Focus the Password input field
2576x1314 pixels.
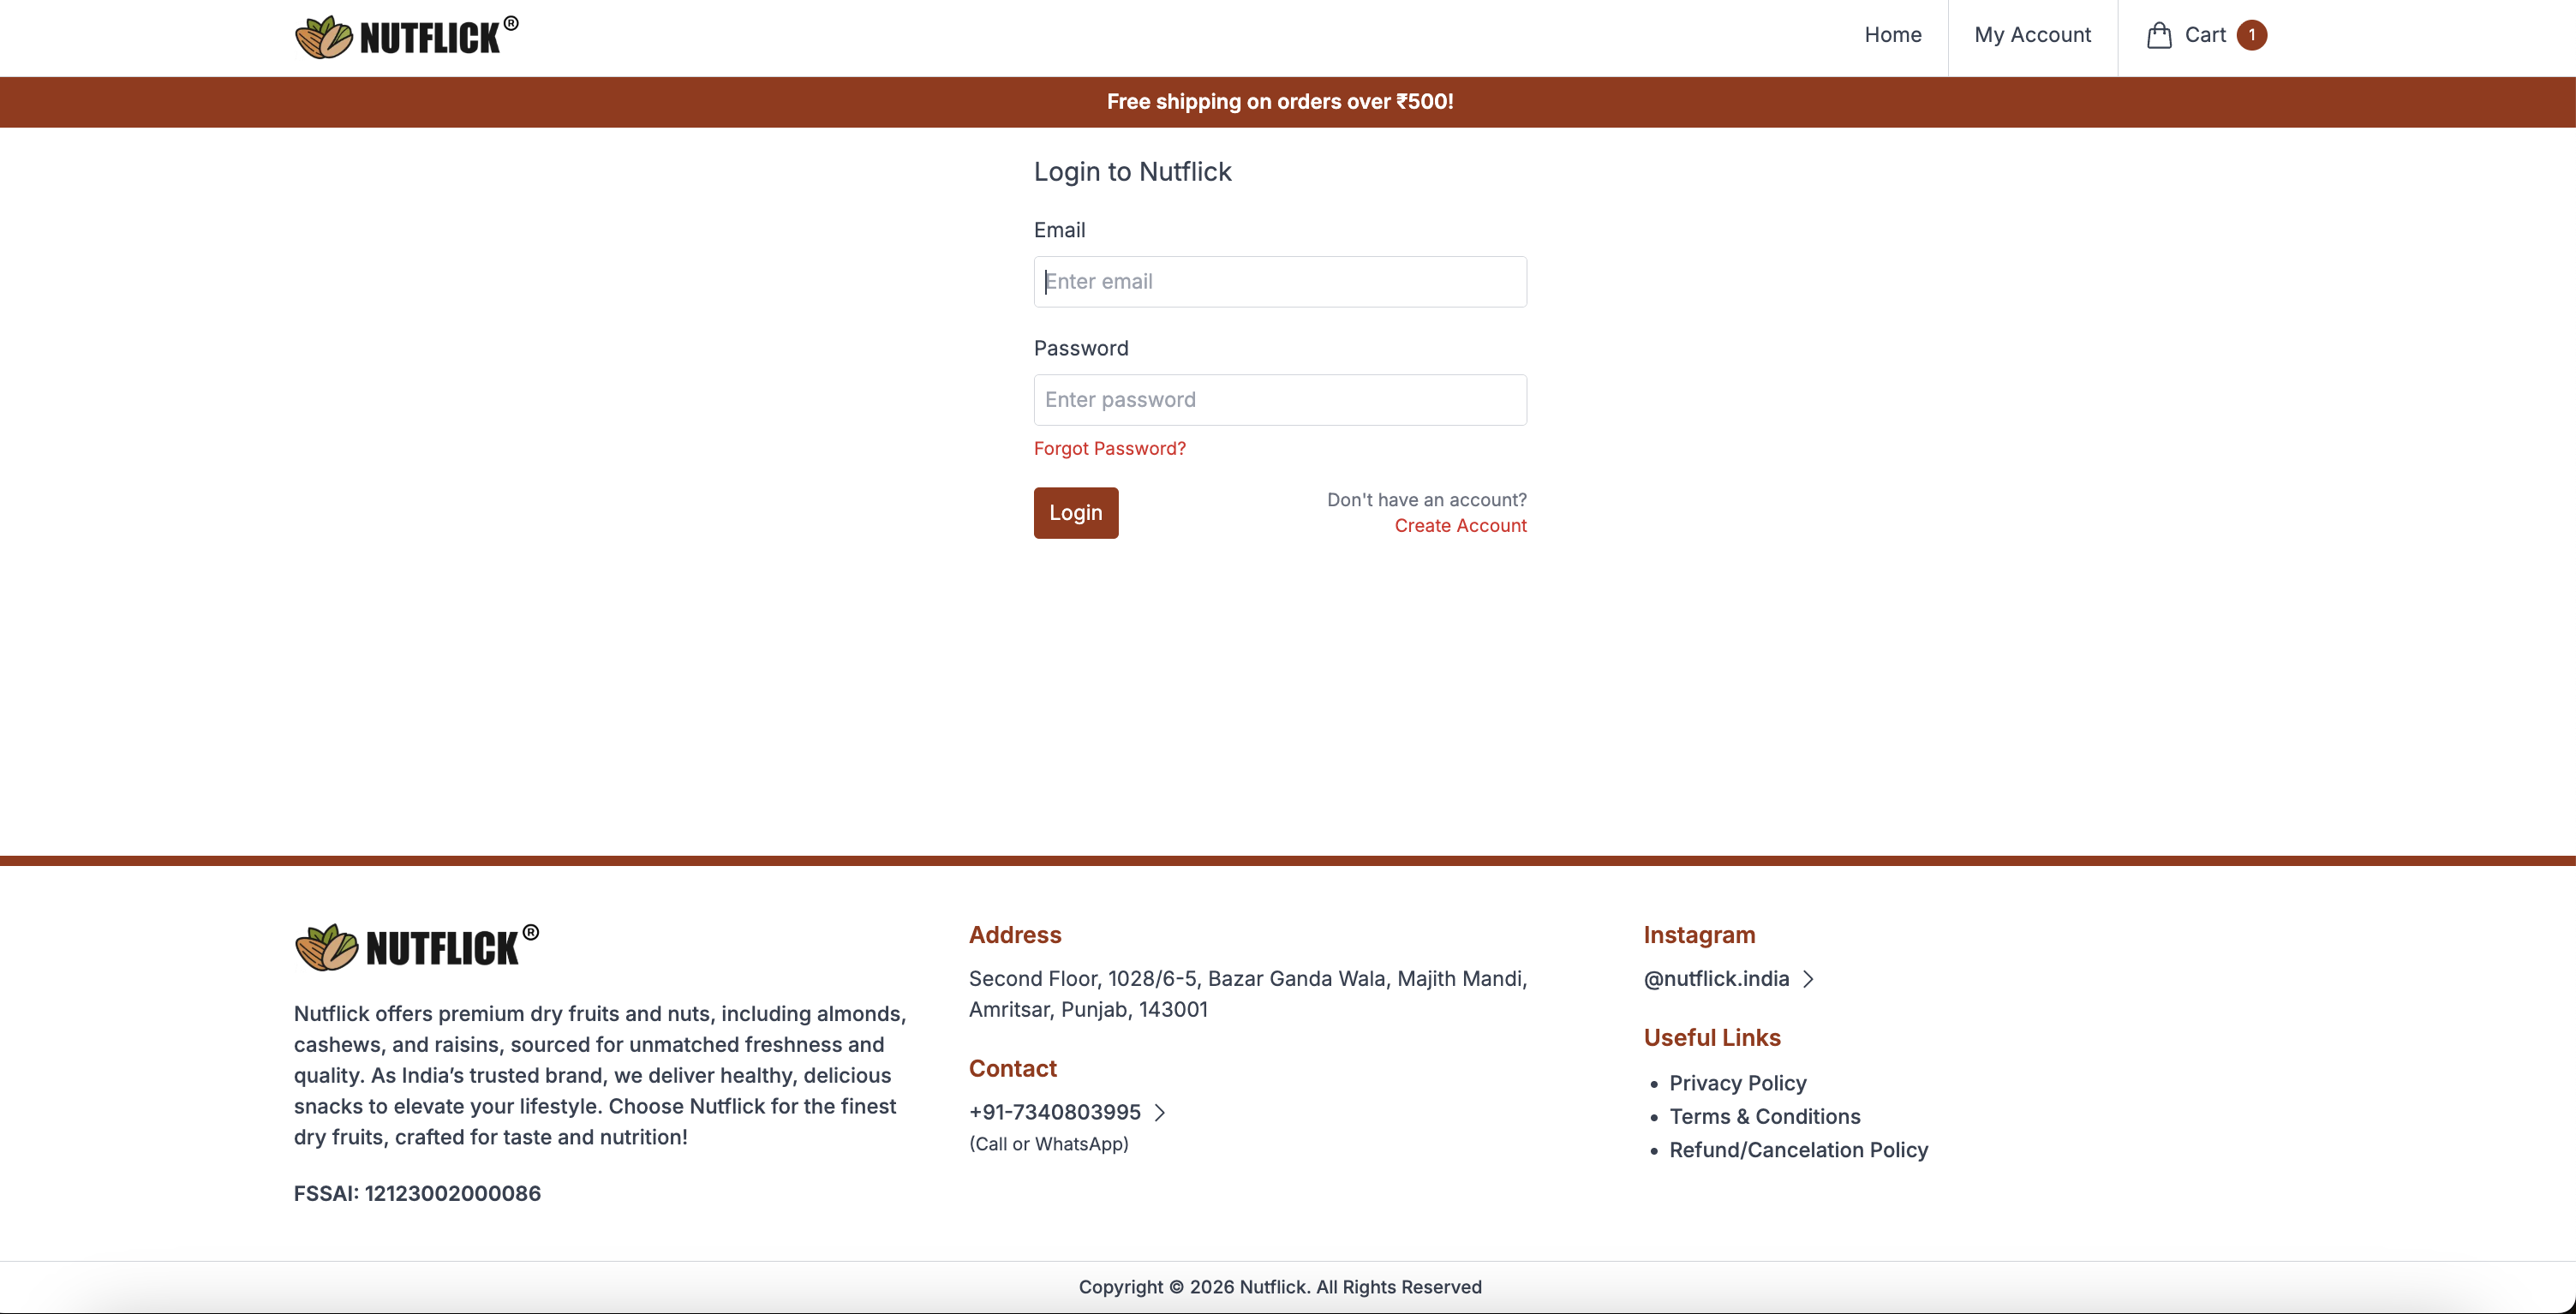tap(1279, 400)
